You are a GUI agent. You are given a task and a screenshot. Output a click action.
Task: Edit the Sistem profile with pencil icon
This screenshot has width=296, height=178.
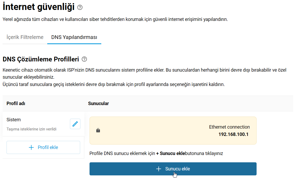pos(75,124)
